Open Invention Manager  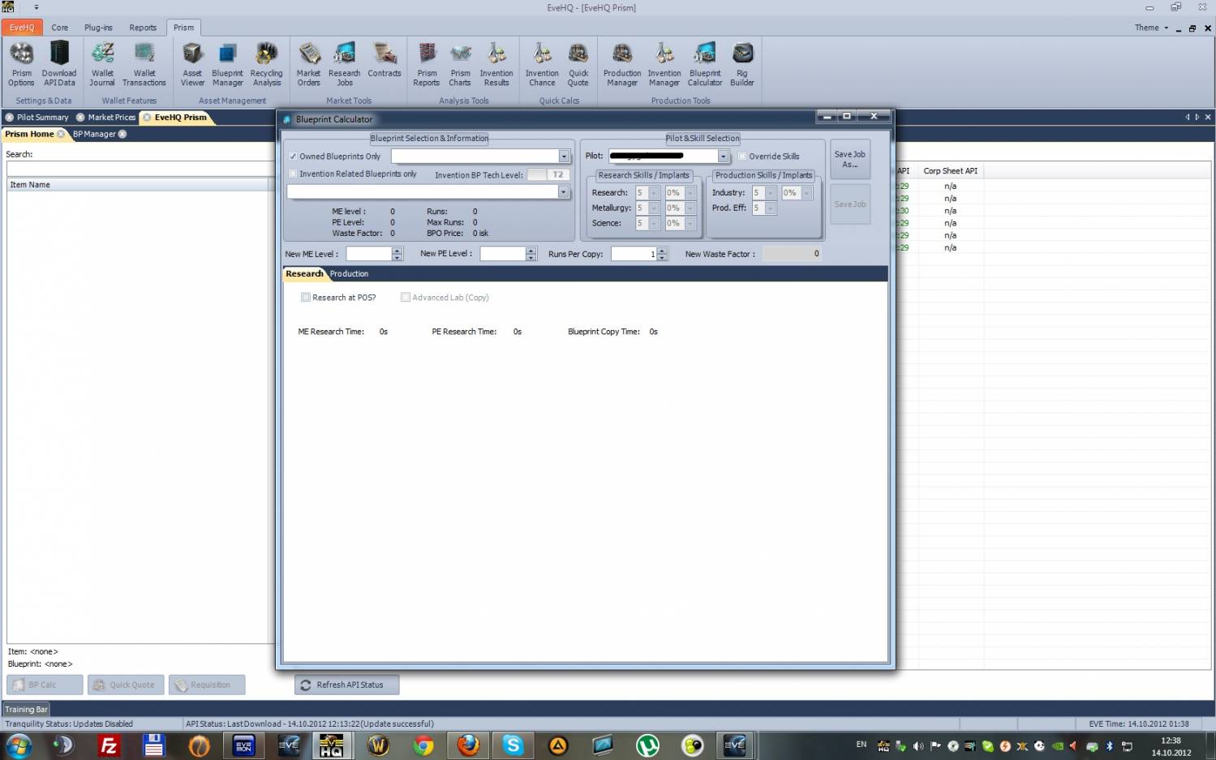tap(664, 64)
